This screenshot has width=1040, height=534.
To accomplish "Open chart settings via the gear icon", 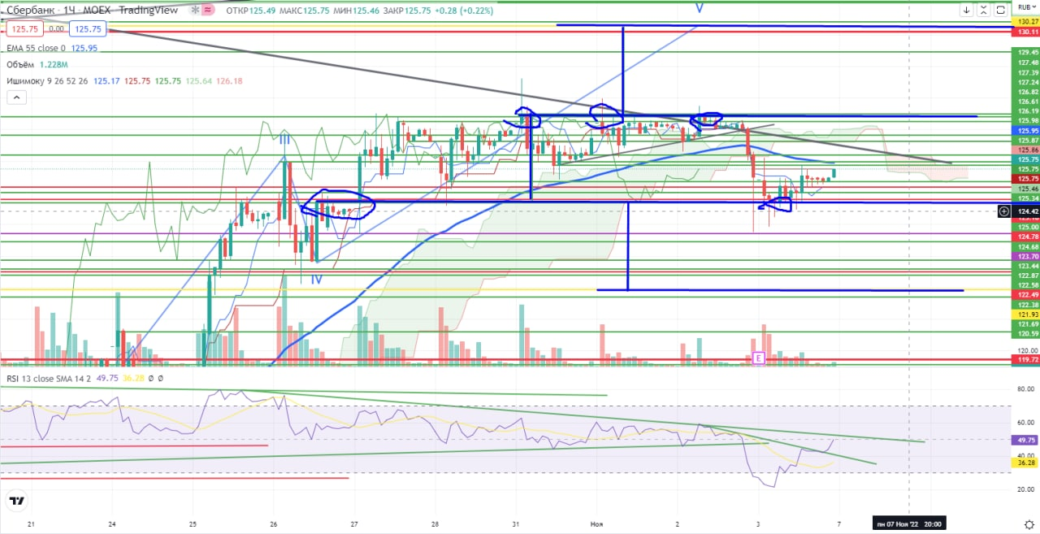I will pos(1029,523).
